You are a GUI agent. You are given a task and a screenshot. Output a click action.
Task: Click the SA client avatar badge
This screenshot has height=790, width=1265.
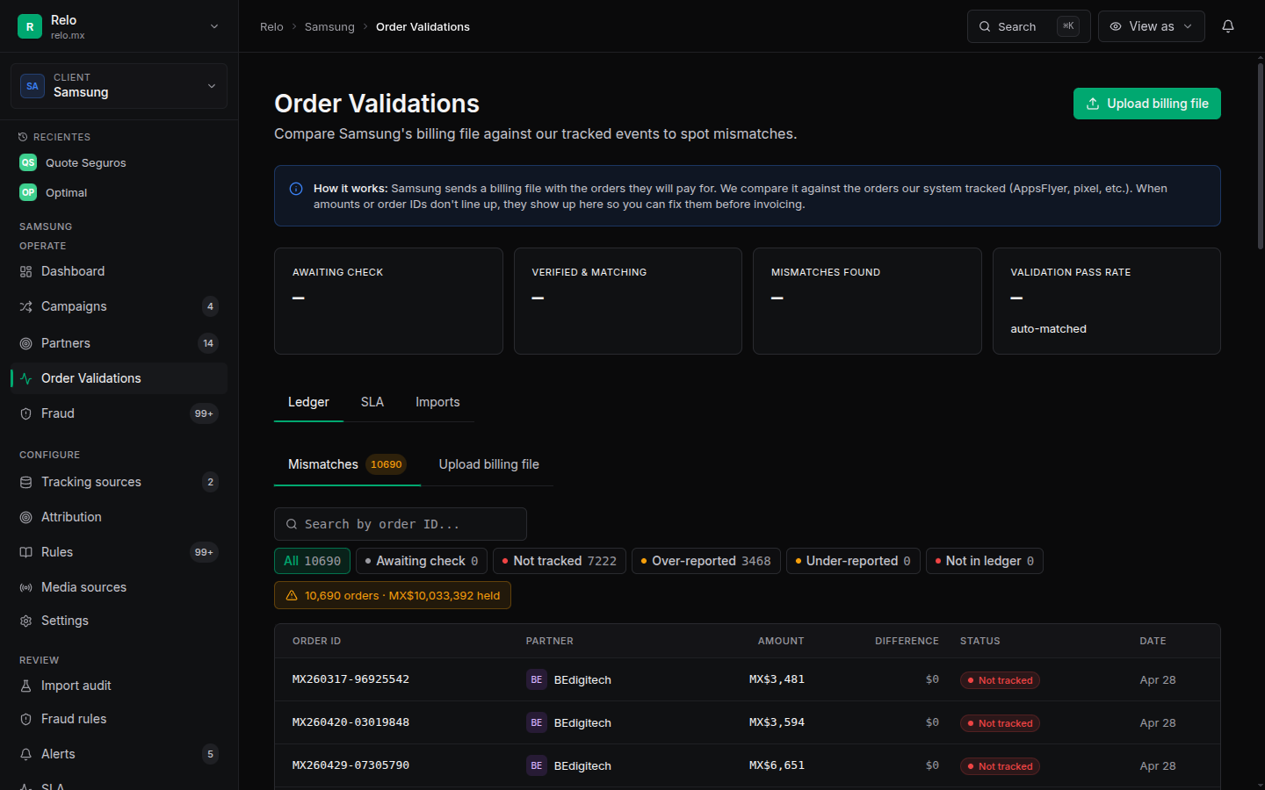tap(33, 86)
